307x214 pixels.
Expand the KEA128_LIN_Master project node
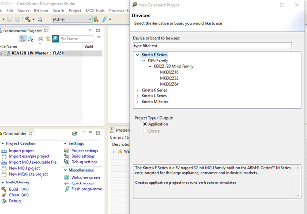(1, 53)
